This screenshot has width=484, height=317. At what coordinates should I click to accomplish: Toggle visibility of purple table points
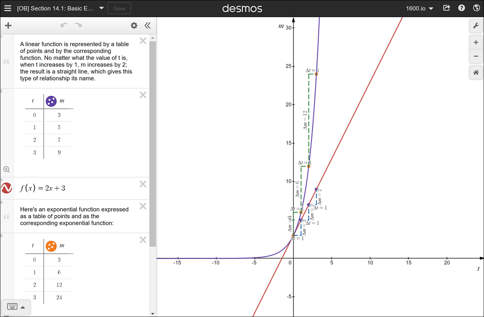click(51, 101)
